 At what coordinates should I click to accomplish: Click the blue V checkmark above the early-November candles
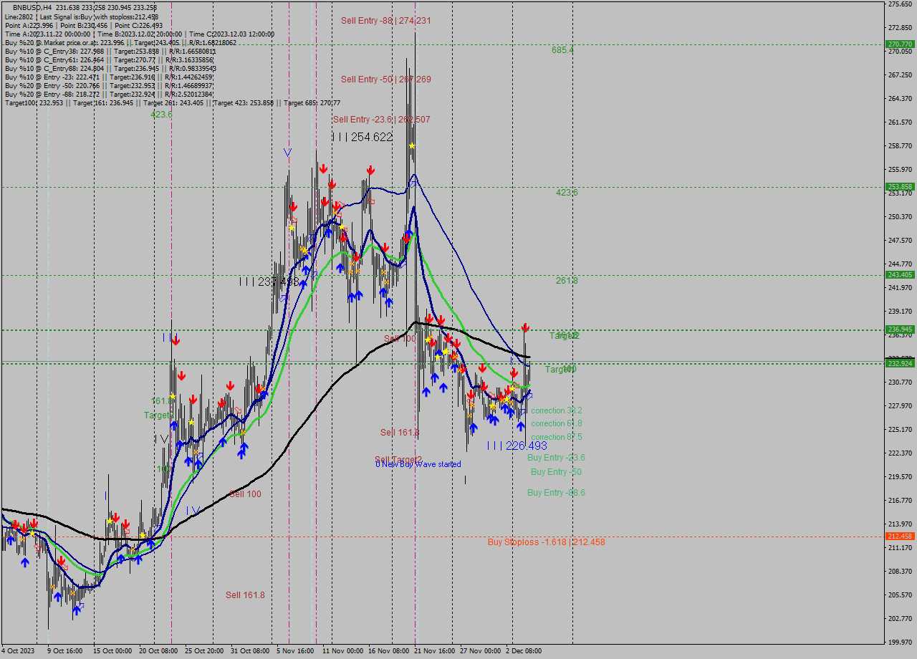point(289,152)
